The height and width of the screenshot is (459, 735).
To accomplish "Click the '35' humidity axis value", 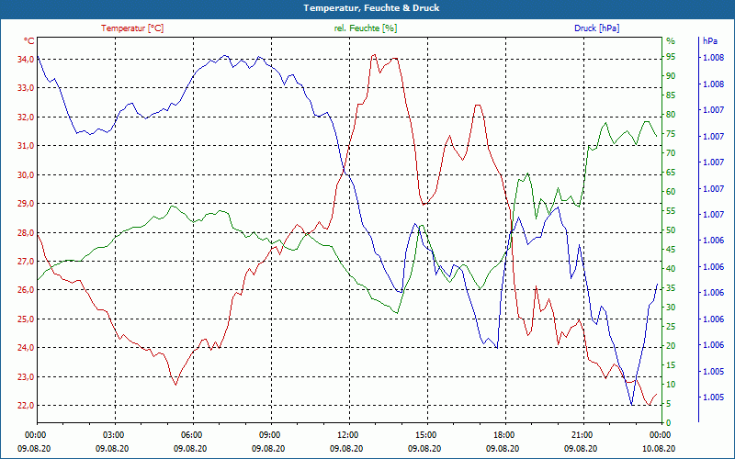I will (671, 288).
